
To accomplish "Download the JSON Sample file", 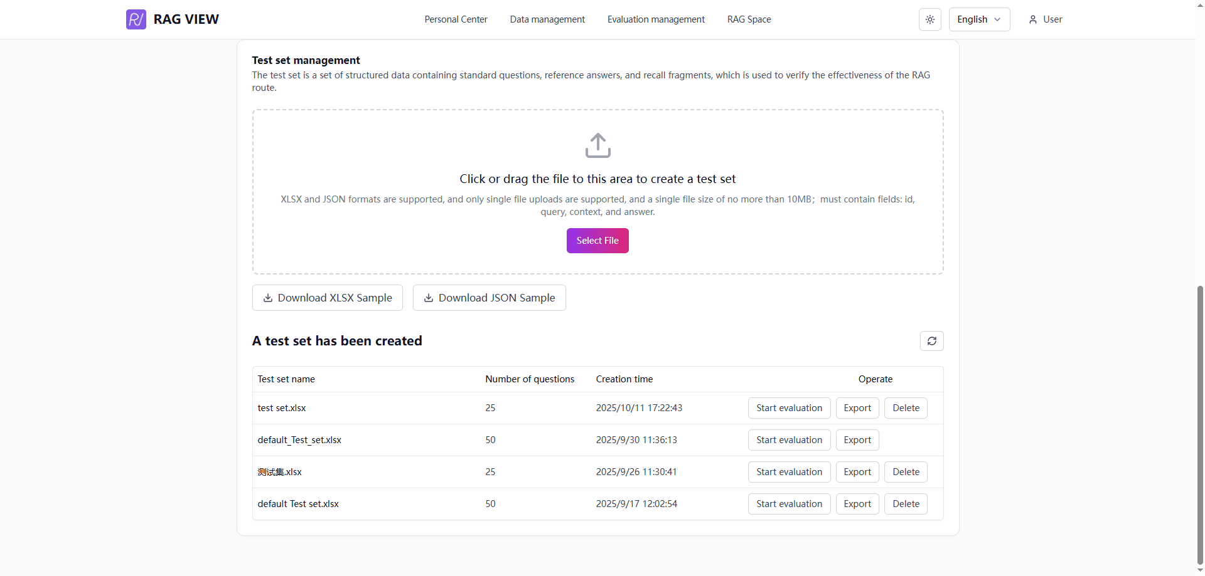I will (x=490, y=298).
